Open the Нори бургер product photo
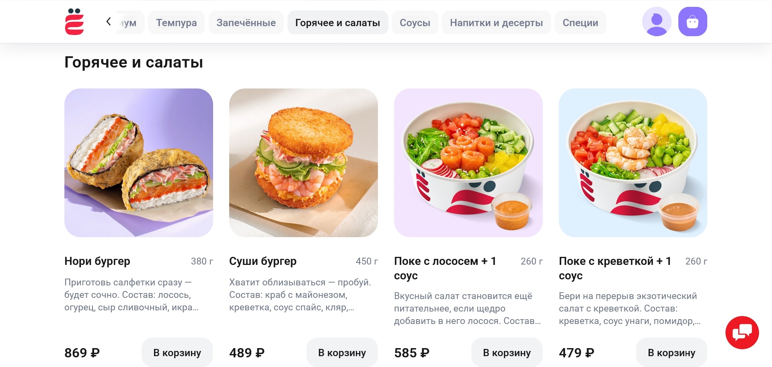The height and width of the screenshot is (367, 772). coord(139,163)
